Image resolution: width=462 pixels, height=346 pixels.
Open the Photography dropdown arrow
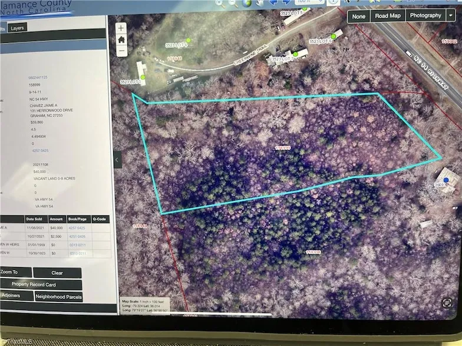point(451,16)
